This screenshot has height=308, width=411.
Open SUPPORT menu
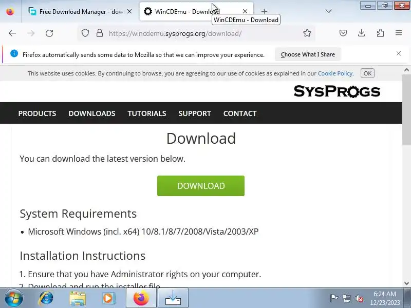[195, 113]
